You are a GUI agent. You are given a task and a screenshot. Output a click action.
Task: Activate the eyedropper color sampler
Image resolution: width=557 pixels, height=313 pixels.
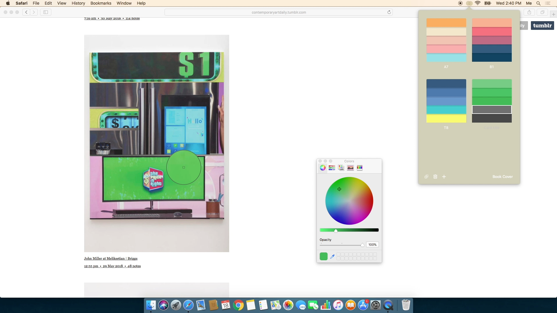coord(332,256)
